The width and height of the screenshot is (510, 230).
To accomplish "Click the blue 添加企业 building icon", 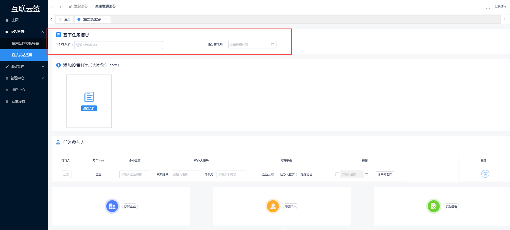I will pos(112,206).
